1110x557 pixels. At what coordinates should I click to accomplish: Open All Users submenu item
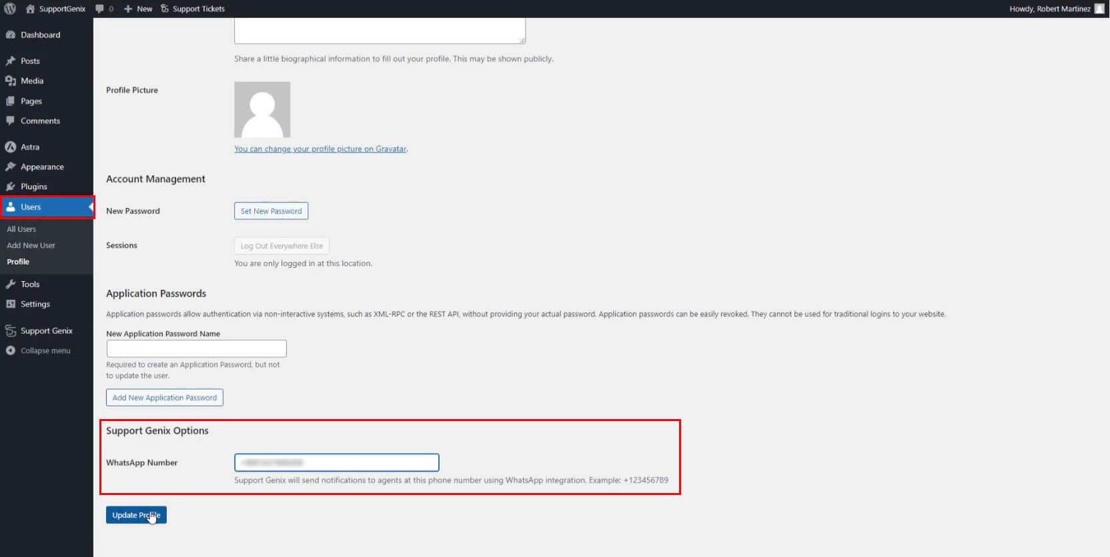[x=21, y=229]
